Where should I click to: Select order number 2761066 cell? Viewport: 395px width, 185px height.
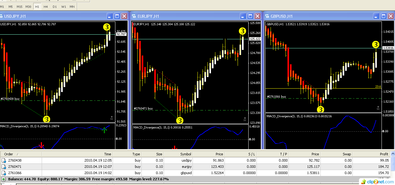pyautogui.click(x=15, y=173)
